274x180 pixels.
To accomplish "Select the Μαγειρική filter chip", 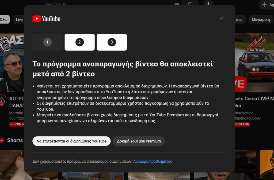I will (x=261, y=19).
